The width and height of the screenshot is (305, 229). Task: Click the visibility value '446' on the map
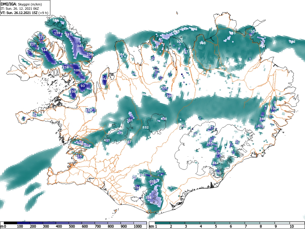tap(80, 143)
